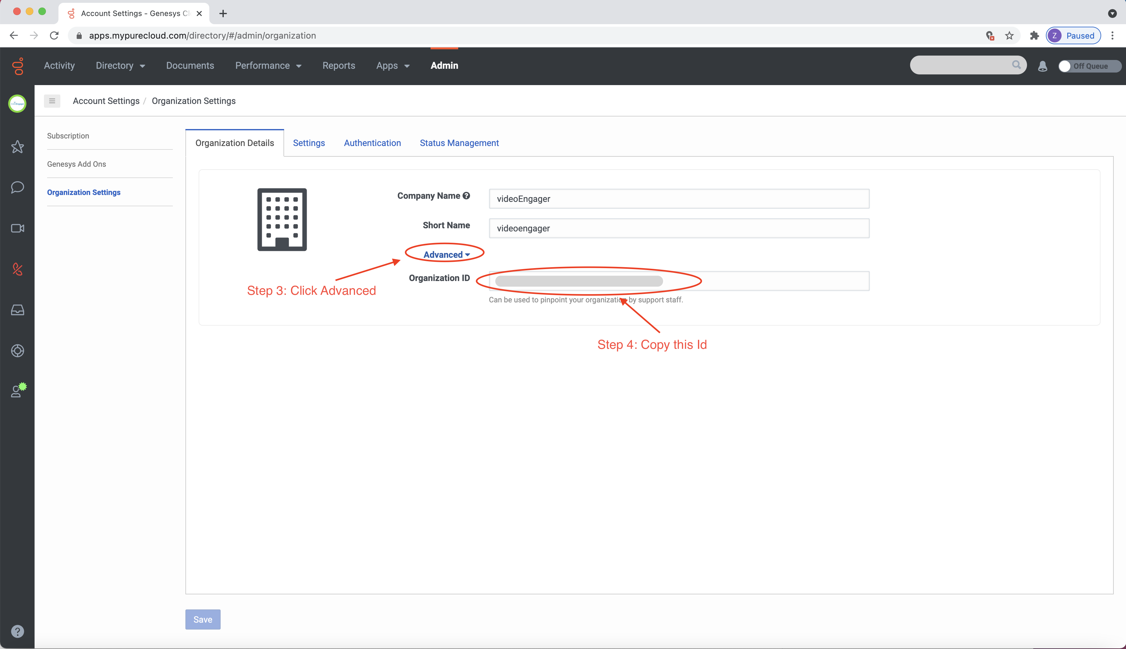Collapse the Advanced section
The height and width of the screenshot is (649, 1126).
(446, 255)
